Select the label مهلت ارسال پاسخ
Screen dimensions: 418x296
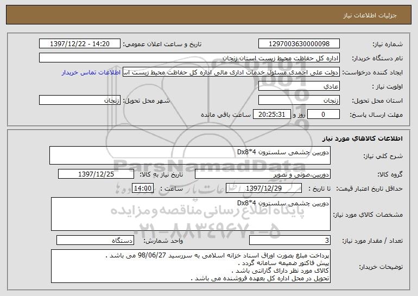tap(376, 115)
